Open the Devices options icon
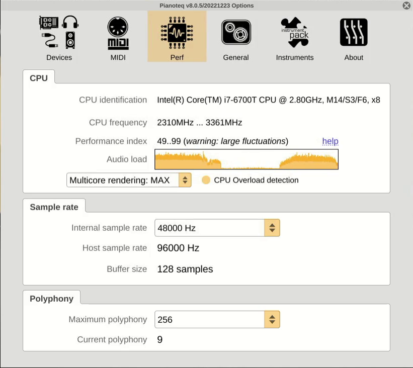 coord(59,33)
